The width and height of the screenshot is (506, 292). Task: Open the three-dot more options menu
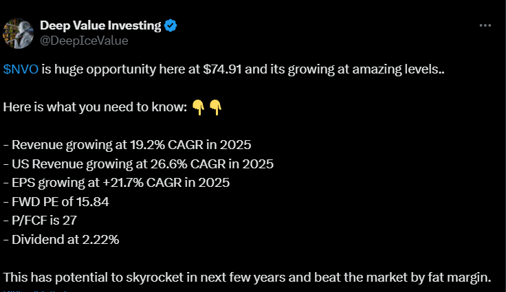(485, 25)
